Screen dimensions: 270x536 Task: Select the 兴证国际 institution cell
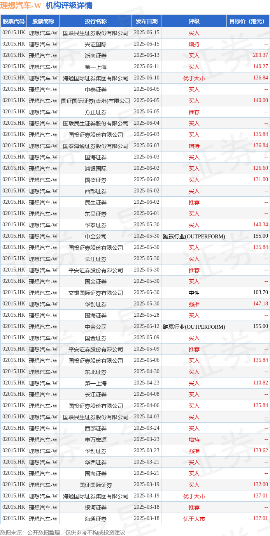tap(96, 44)
